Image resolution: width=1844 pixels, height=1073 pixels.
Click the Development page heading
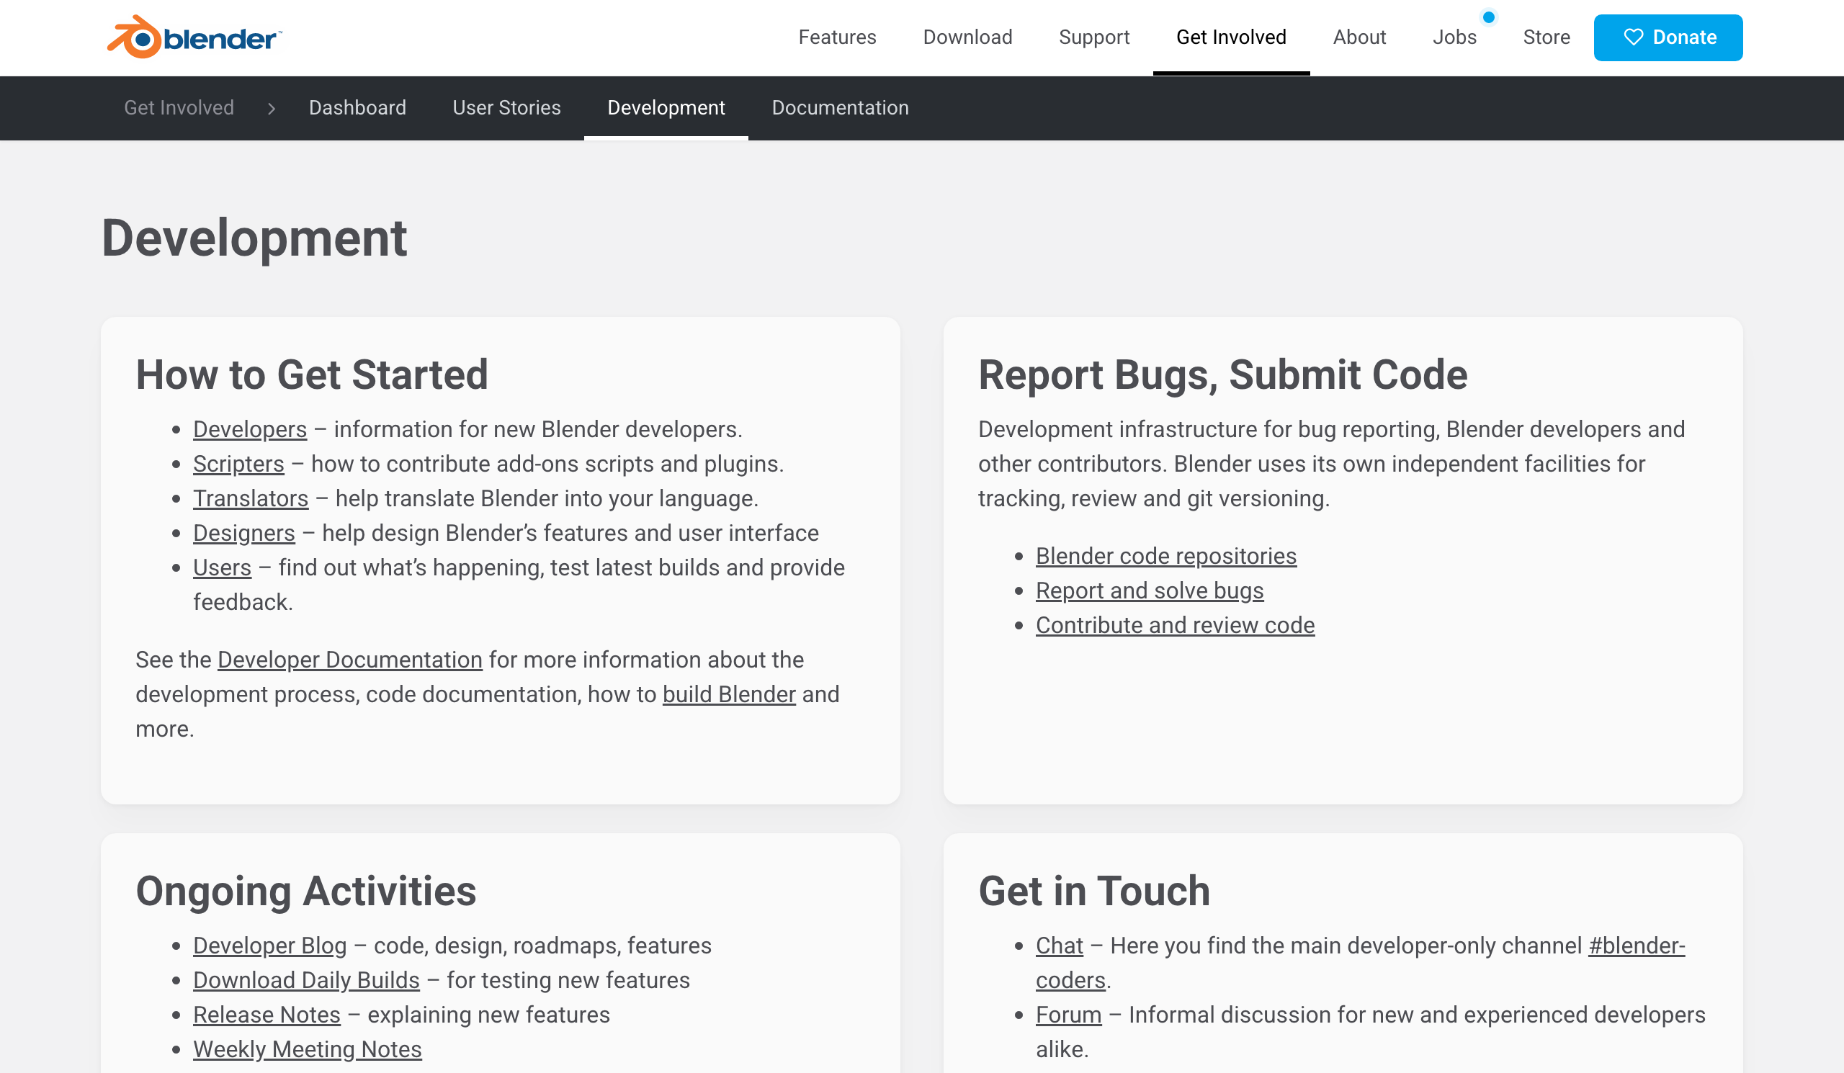coord(254,238)
